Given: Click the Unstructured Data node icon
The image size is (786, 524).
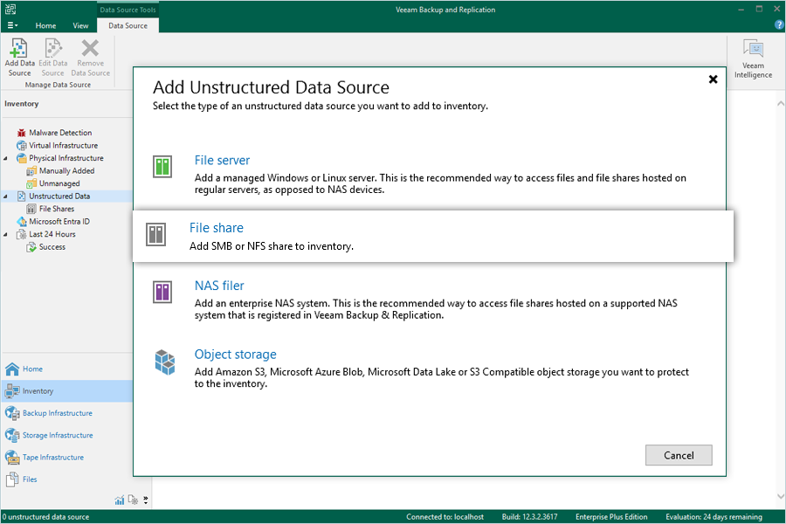Looking at the screenshot, I should tap(21, 196).
